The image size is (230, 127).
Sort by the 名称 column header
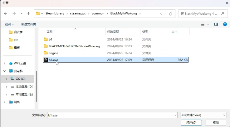click(50, 32)
